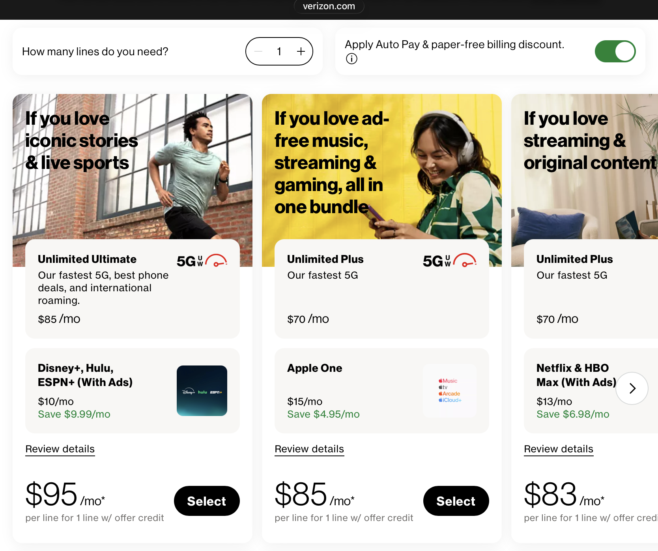Click the 5G UW icon on middle Unlimited Plus
The width and height of the screenshot is (658, 551).
click(x=450, y=261)
